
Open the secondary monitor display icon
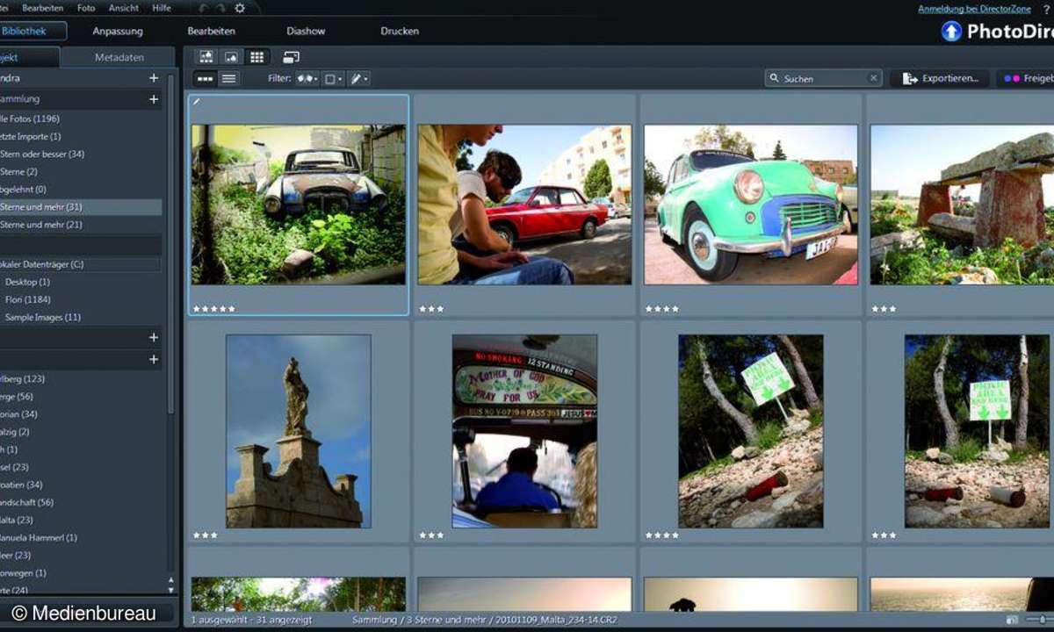tap(292, 57)
